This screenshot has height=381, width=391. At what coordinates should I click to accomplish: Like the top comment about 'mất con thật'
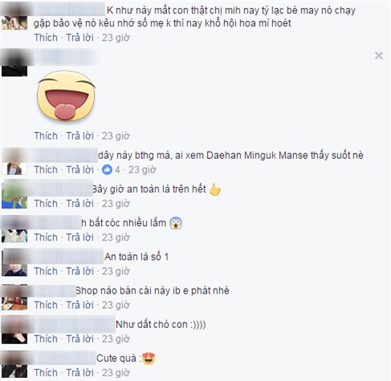click(x=46, y=38)
